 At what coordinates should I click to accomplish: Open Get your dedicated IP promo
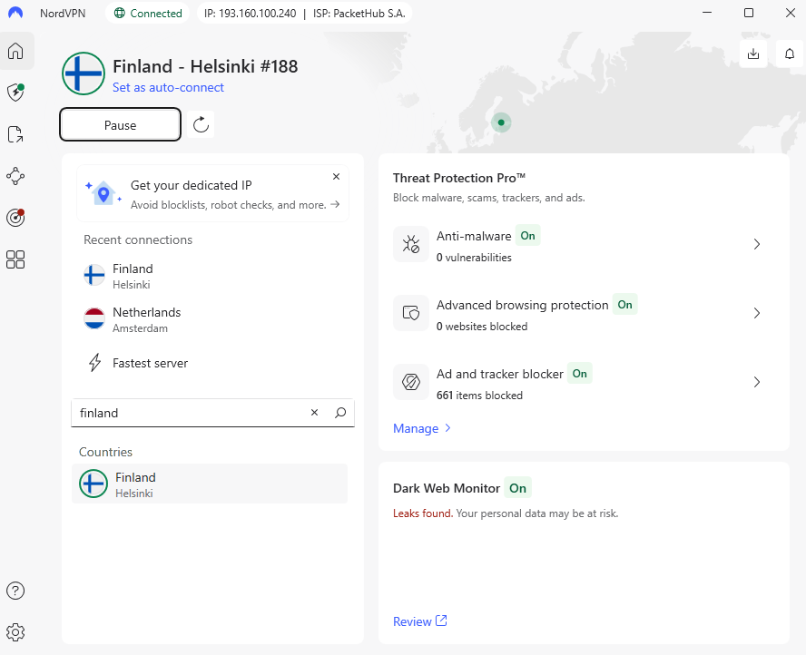(212, 193)
